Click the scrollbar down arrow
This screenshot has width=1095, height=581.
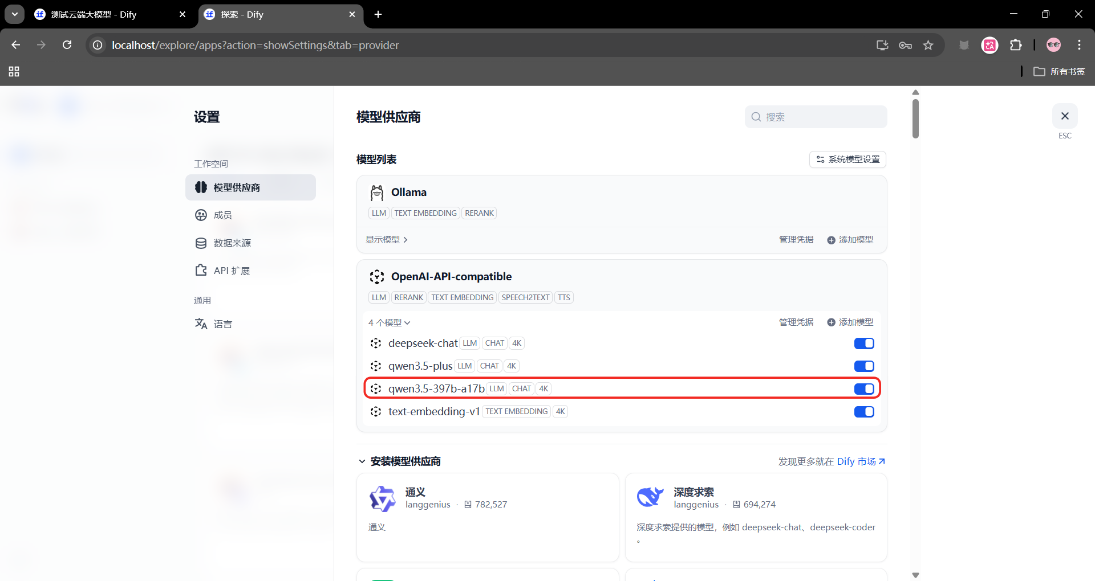[x=915, y=575]
